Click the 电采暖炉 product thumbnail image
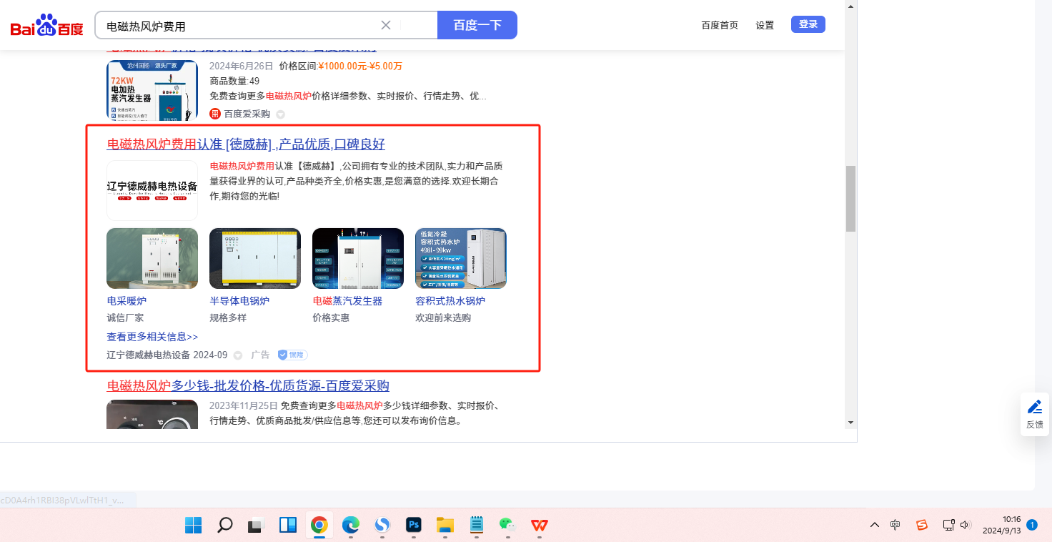 pos(152,258)
